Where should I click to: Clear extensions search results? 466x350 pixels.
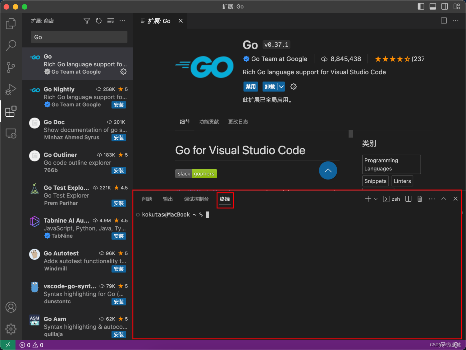click(x=111, y=21)
